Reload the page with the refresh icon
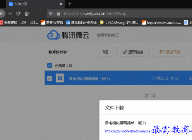This screenshot has height=140, width=192. 18,13
